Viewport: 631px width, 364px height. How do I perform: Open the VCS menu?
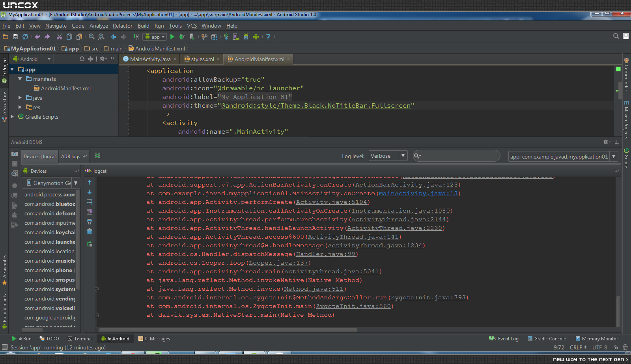click(x=192, y=26)
